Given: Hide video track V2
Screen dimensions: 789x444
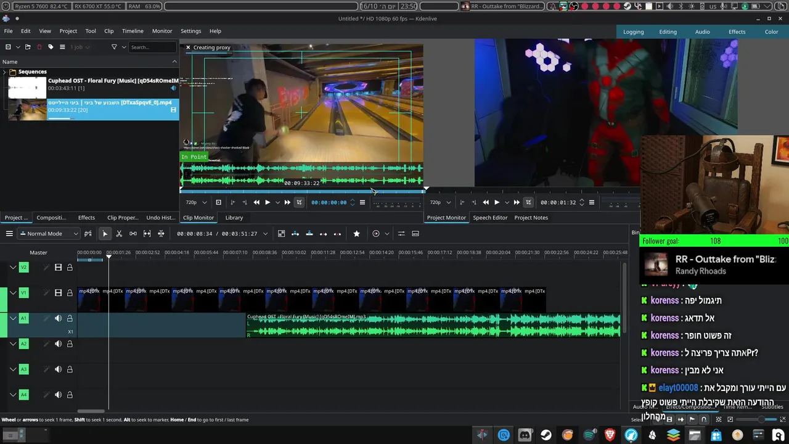Looking at the screenshot, I should coord(58,268).
